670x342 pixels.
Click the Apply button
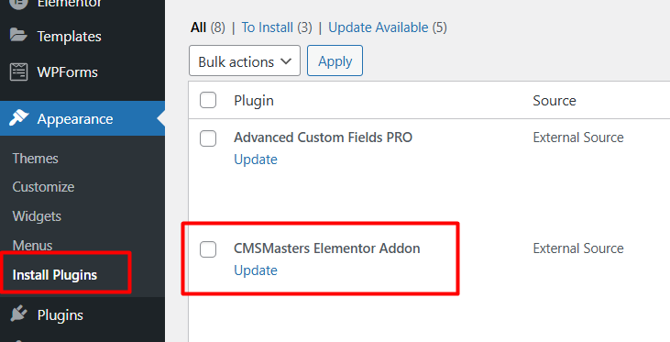335,61
